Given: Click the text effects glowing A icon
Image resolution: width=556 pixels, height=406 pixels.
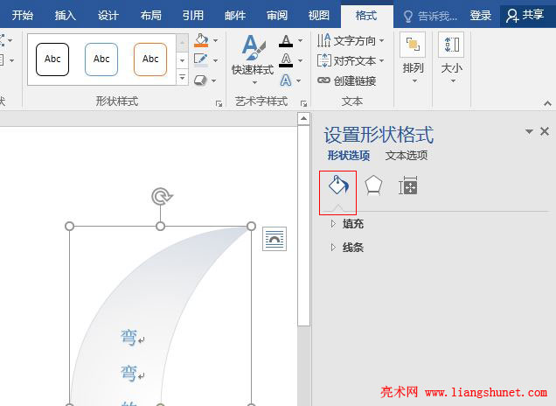Looking at the screenshot, I should pyautogui.click(x=286, y=80).
